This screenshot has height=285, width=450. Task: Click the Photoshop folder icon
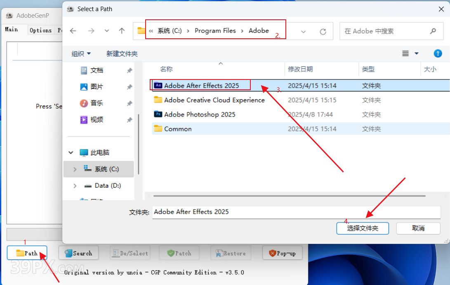[x=158, y=114]
